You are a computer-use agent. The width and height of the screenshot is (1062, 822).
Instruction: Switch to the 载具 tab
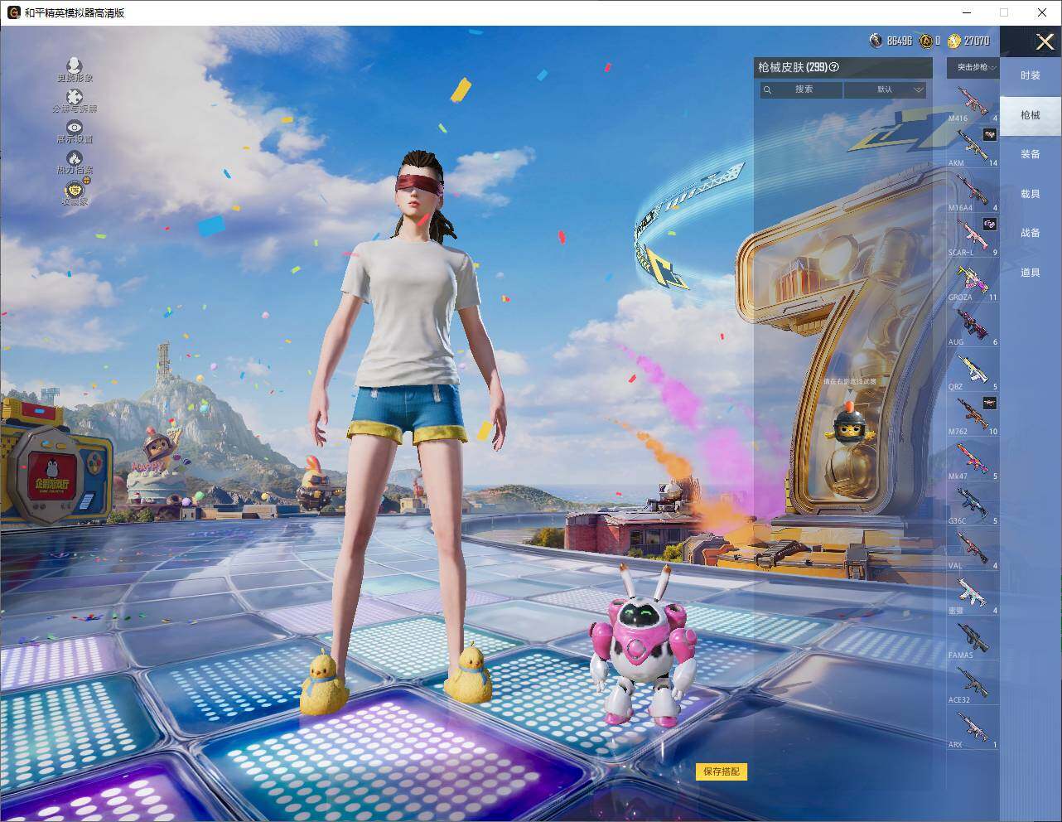tap(1031, 194)
